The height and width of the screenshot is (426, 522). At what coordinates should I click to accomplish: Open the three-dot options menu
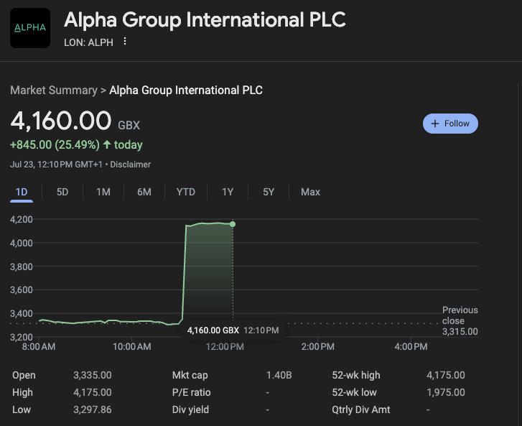(125, 41)
